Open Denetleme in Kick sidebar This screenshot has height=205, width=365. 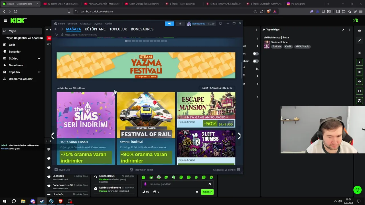16,65
